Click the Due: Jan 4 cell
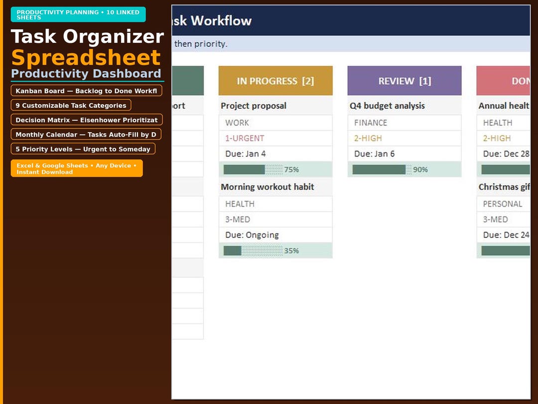Image resolution: width=538 pixels, height=404 pixels. [x=275, y=154]
